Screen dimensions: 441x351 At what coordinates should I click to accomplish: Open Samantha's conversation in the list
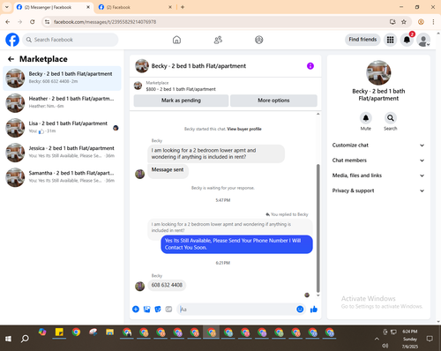(62, 177)
